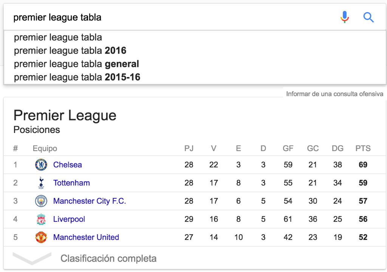Viewport: 387px width, 272px height.
Task: Open Clasificación completa to show all teams
Action: [108, 258]
